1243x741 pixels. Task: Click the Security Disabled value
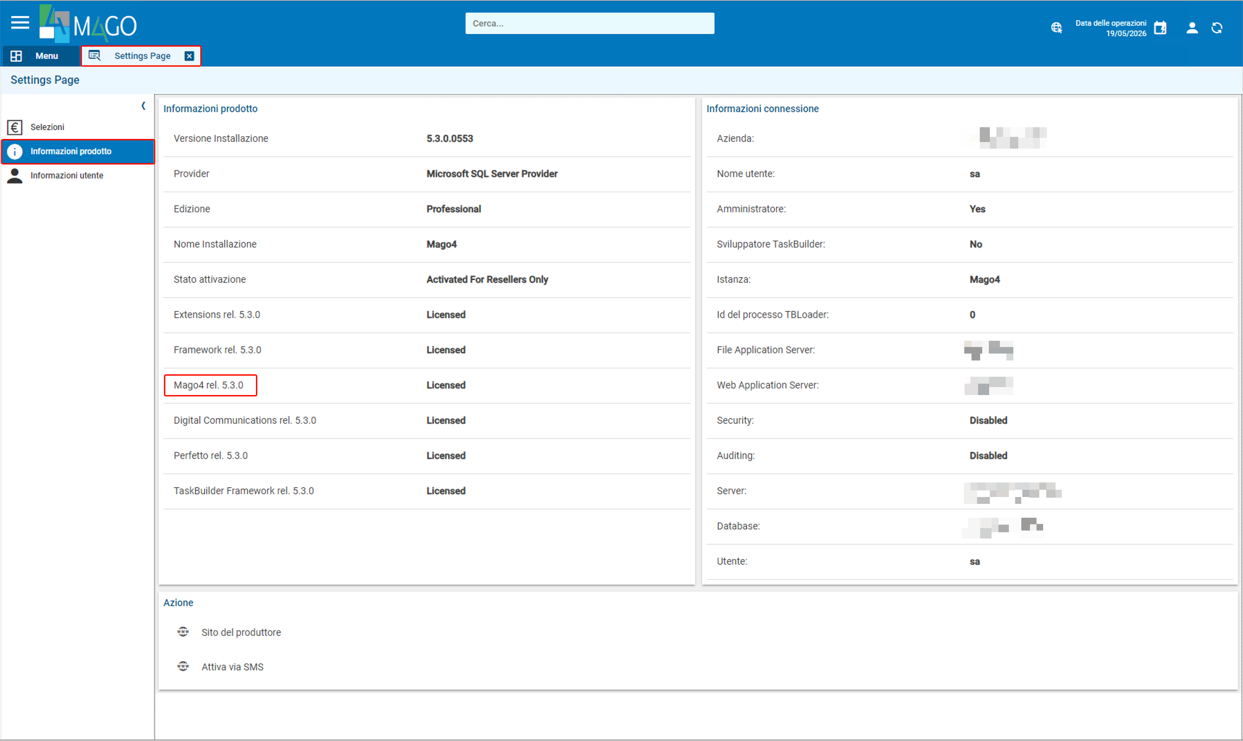(988, 420)
